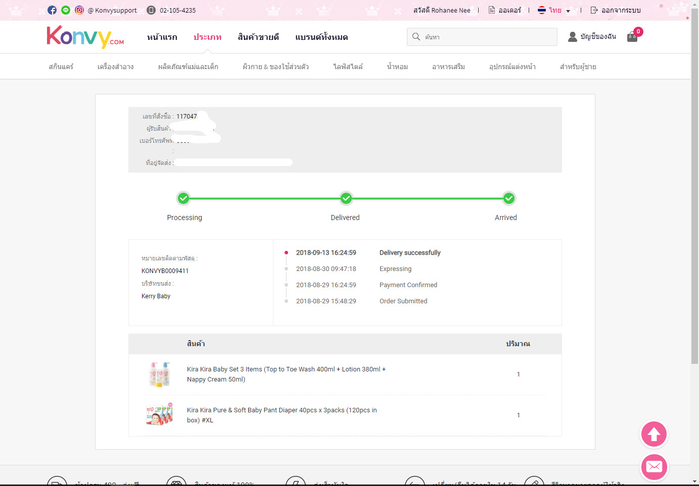Viewport: 699px width, 486px height.
Task: Open the Kira Kira Baby Pant Diaper link
Action: [282, 415]
